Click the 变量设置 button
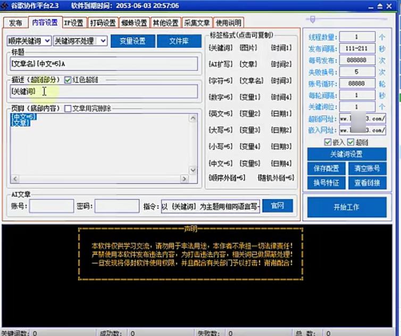This screenshot has height=336, width=401. [133, 41]
